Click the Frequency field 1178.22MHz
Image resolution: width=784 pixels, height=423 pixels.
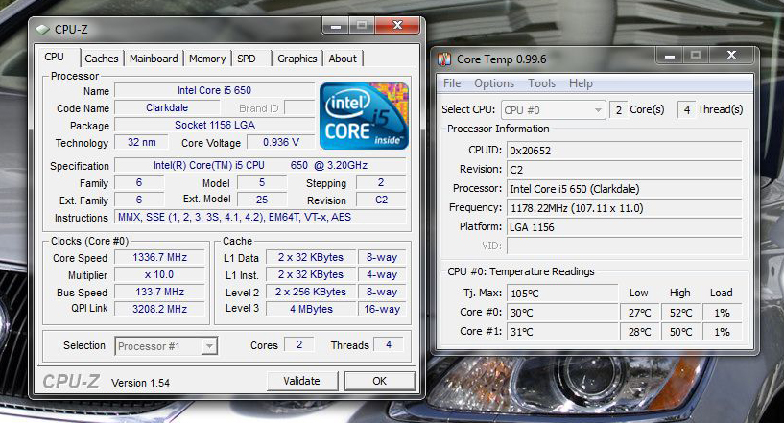pos(624,208)
